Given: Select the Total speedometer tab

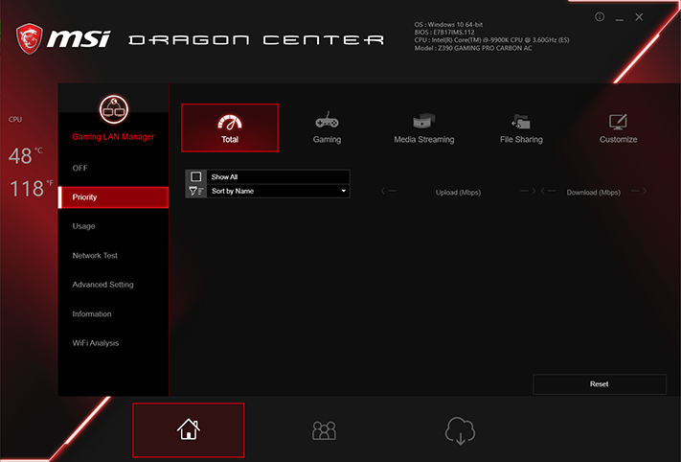Looking at the screenshot, I should click(x=230, y=127).
